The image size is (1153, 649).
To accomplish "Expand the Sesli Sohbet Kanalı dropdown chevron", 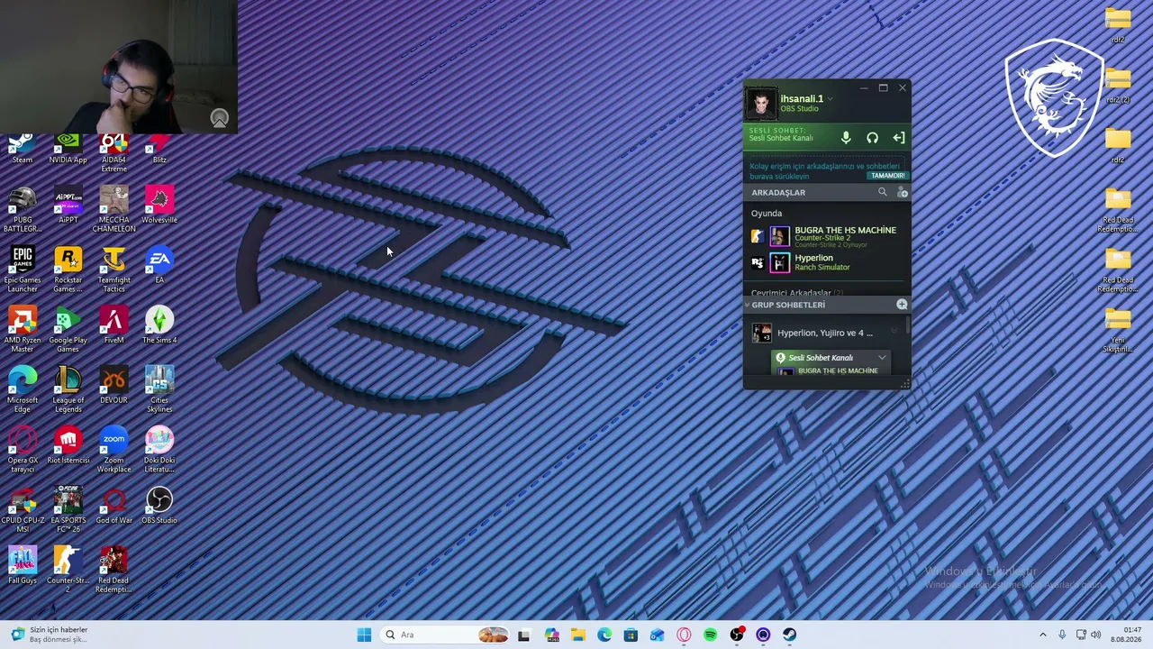I will click(882, 358).
